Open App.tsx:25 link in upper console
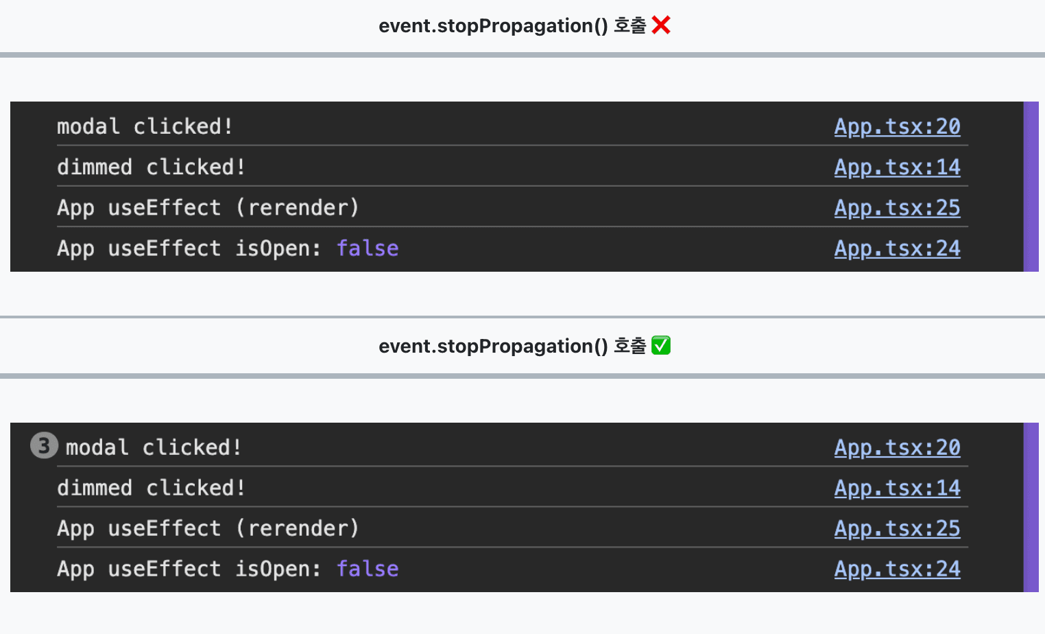Image resolution: width=1045 pixels, height=634 pixels. click(897, 208)
